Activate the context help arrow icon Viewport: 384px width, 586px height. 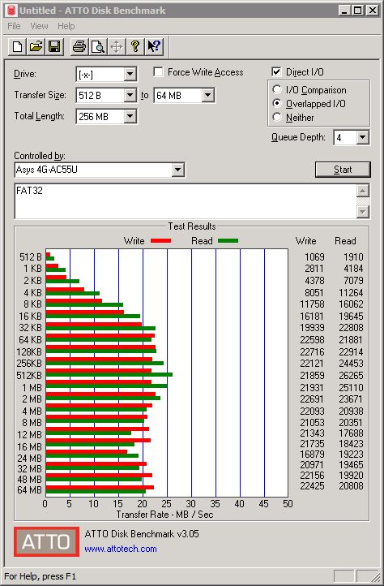[154, 47]
